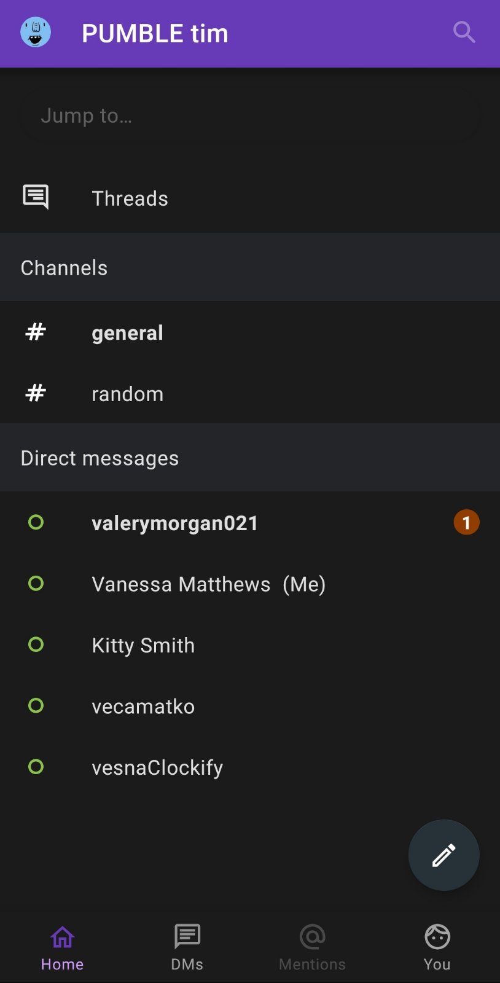
Task: Click the hashtag icon next to general
Action: 35,332
